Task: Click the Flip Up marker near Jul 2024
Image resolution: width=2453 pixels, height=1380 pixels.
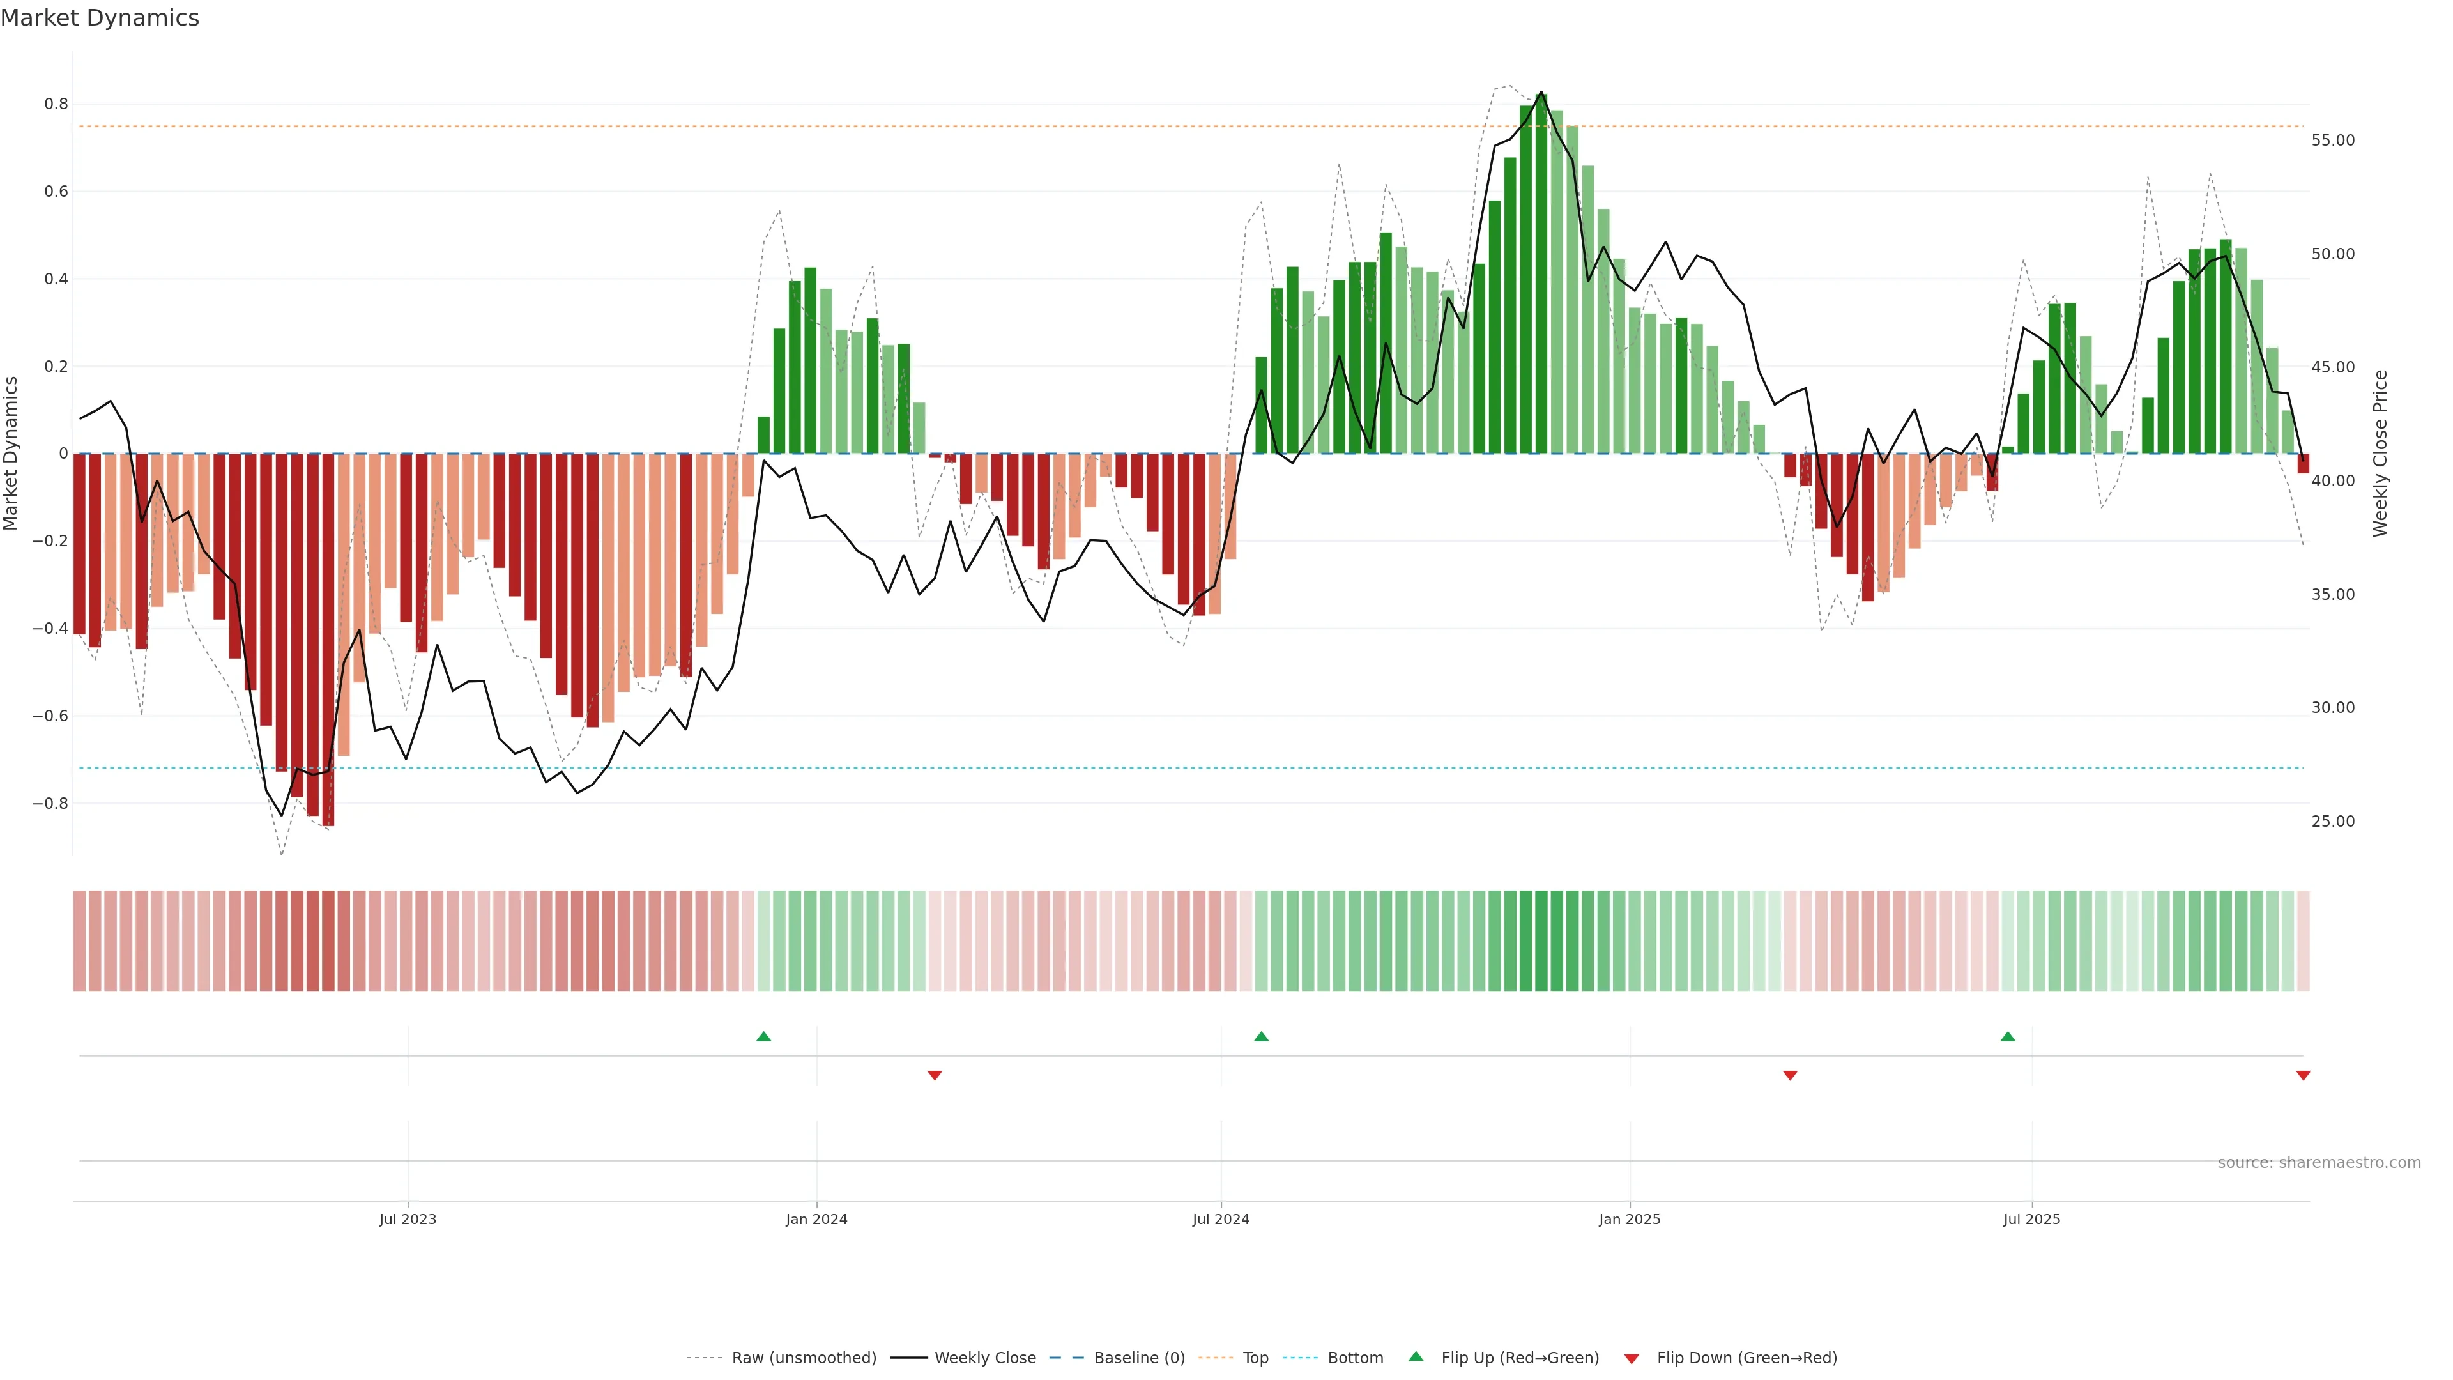Action: pos(1261,1036)
